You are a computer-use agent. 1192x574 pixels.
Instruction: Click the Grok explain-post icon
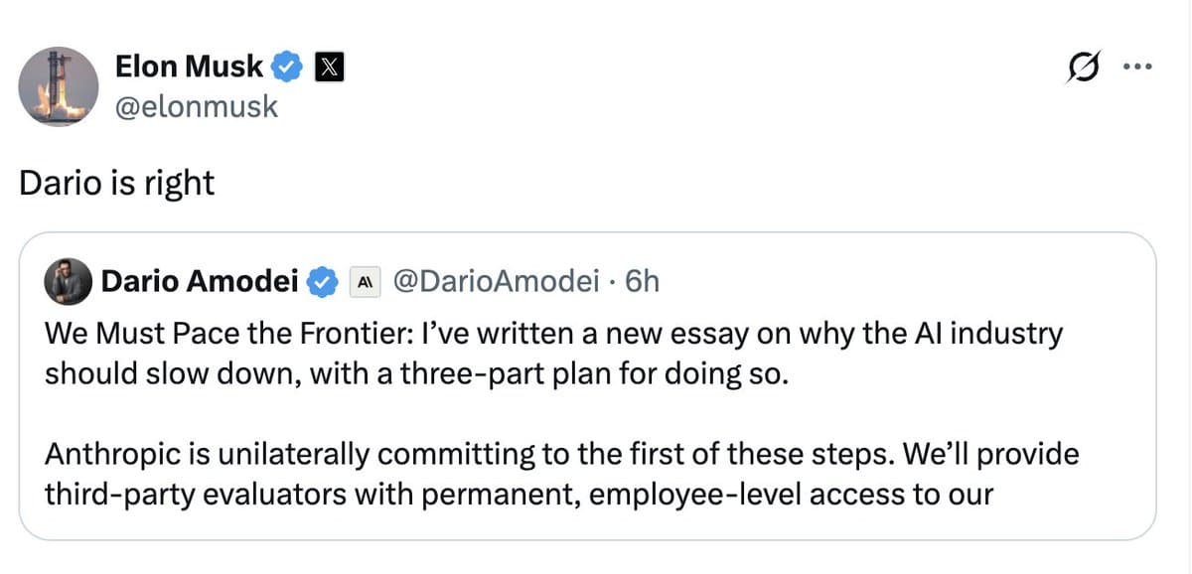(1083, 69)
